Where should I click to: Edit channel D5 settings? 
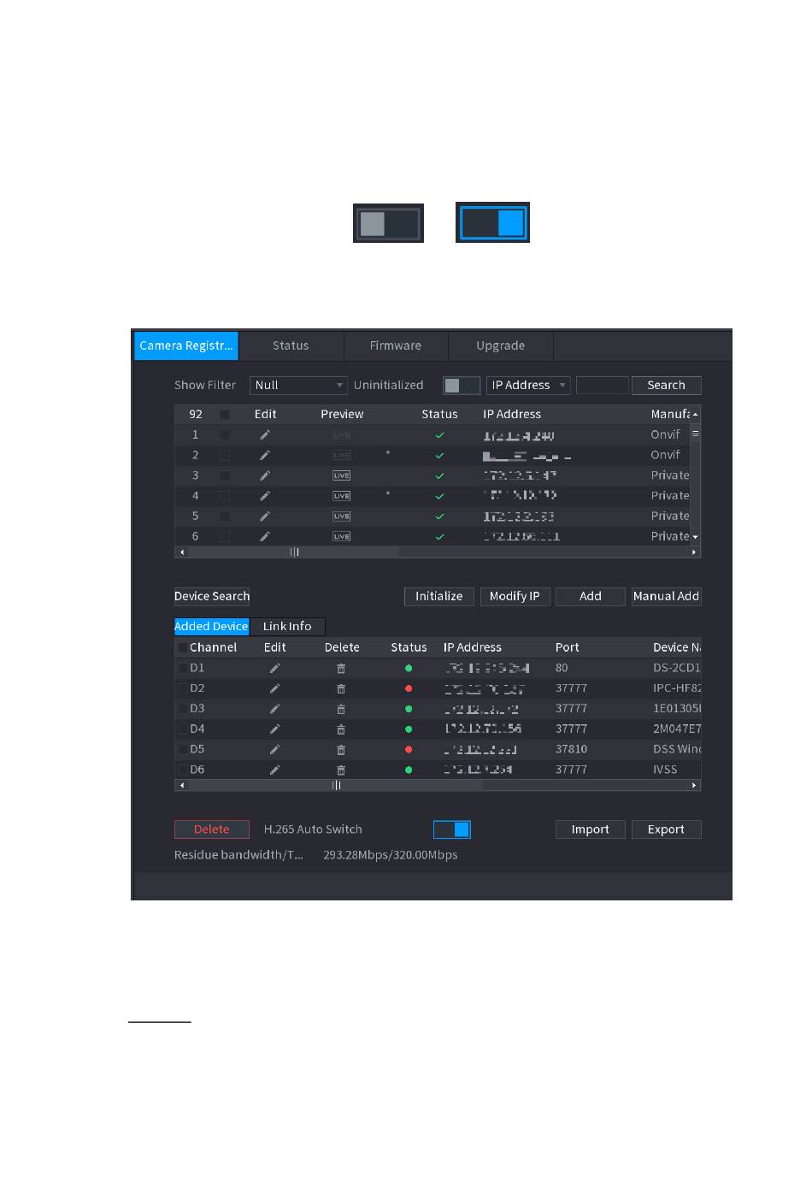click(274, 749)
